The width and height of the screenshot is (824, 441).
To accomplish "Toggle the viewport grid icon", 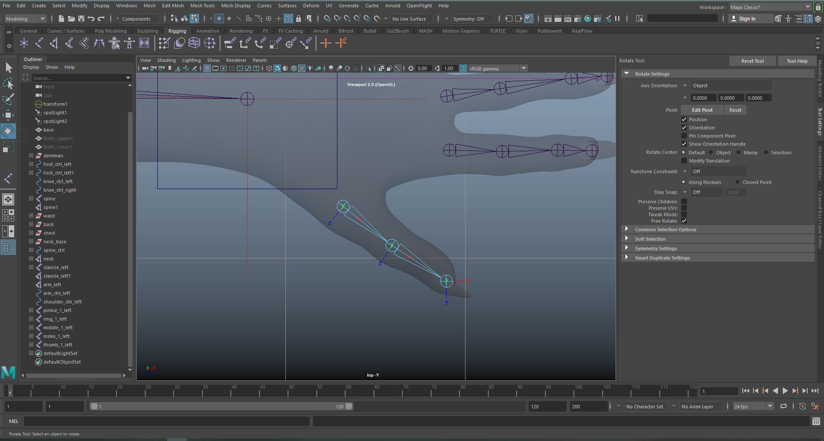I will (207, 68).
